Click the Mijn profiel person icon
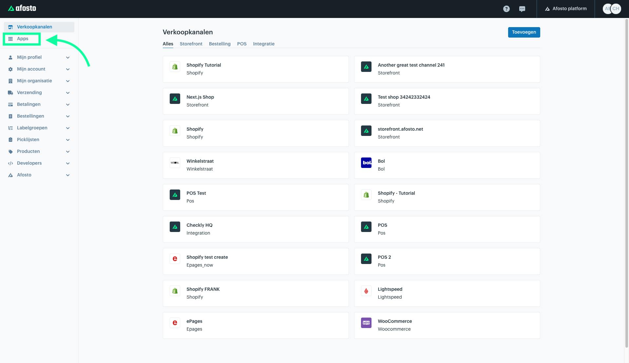The height and width of the screenshot is (363, 629). (x=10, y=58)
